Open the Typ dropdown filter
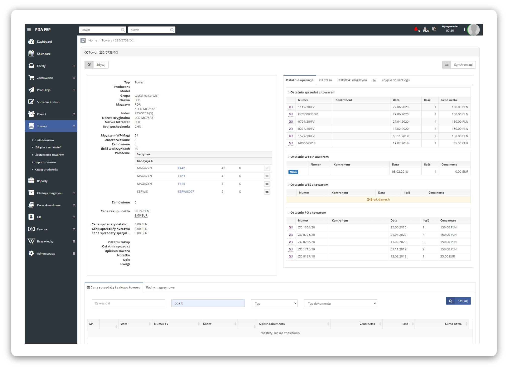The height and width of the screenshot is (369, 508). pos(274,303)
